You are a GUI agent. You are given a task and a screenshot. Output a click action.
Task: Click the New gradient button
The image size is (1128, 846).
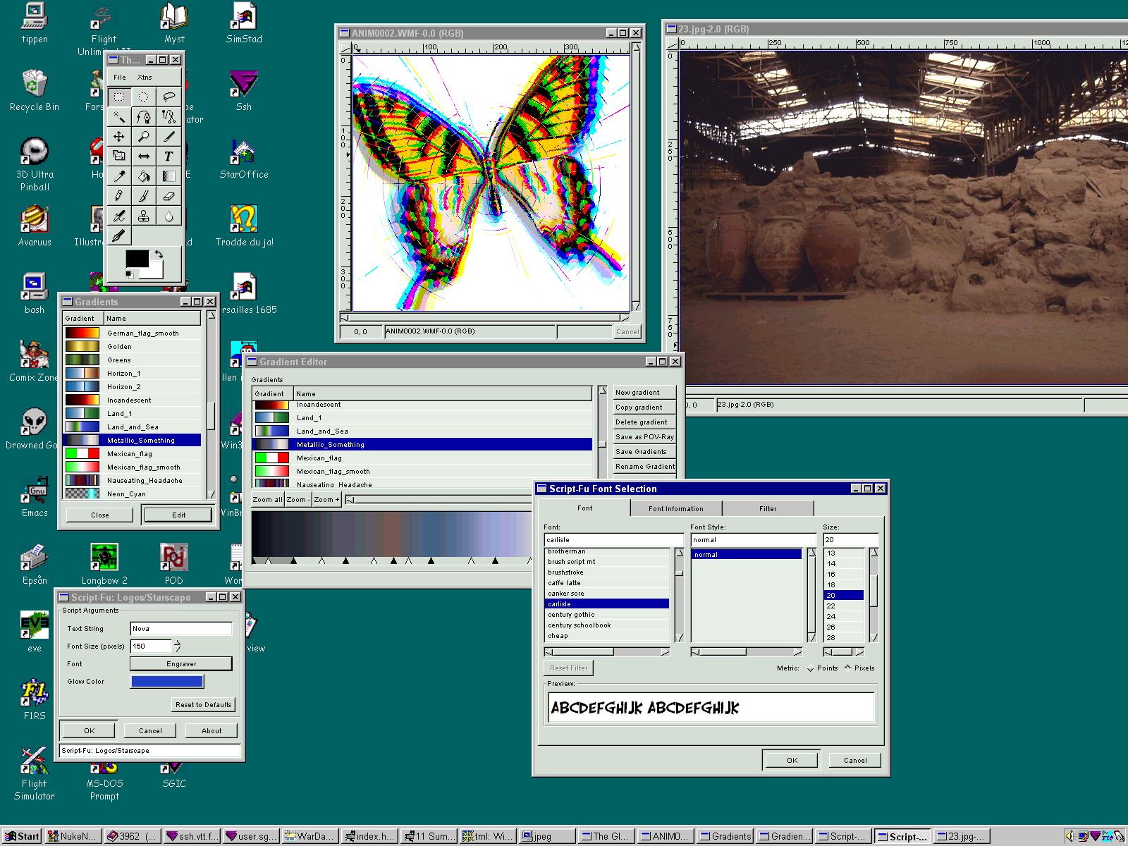coord(644,392)
